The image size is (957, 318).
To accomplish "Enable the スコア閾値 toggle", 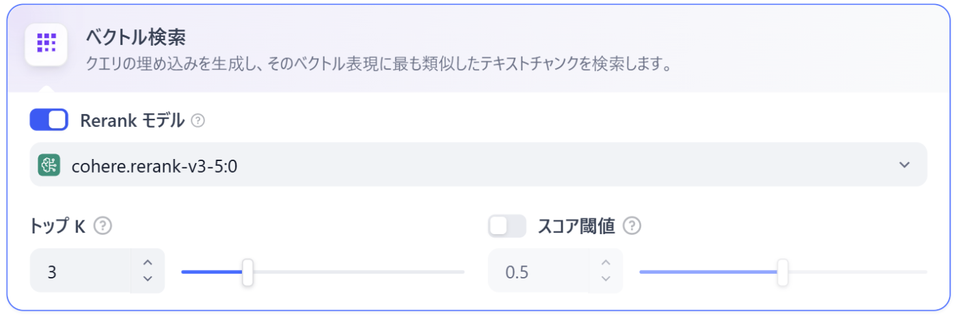I will (507, 226).
